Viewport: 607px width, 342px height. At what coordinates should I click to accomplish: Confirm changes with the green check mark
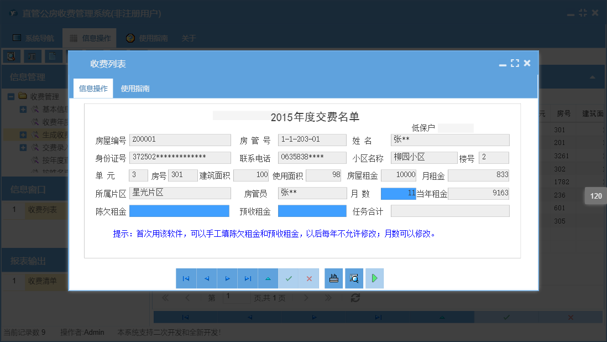(289, 278)
